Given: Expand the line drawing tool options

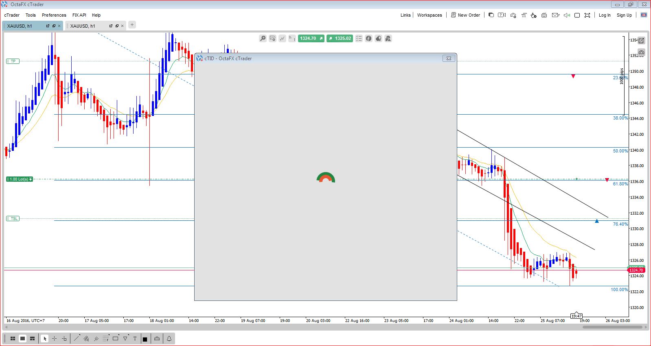Looking at the screenshot, I should [x=76, y=338].
